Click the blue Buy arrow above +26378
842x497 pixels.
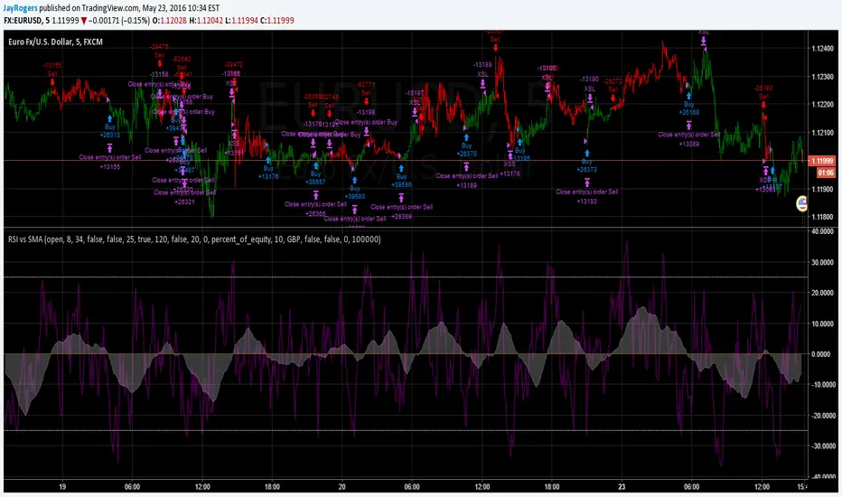[x=466, y=137]
